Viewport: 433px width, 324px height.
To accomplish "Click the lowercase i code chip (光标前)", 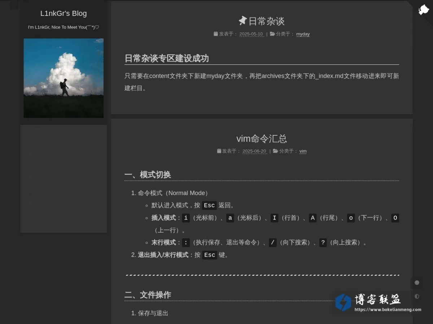I will click(186, 218).
